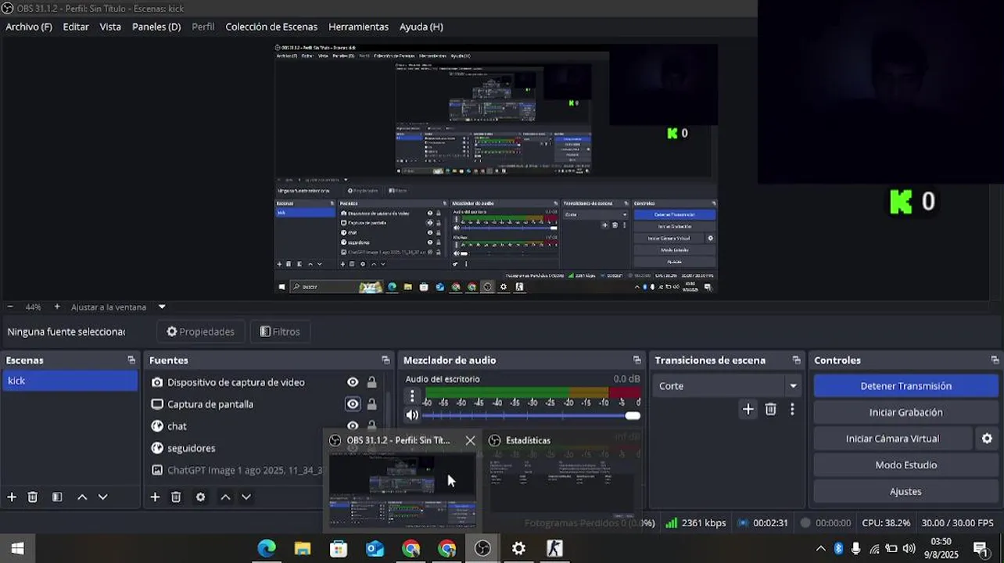Show hidden tray icons chevron
The width and height of the screenshot is (1004, 563).
pos(820,549)
